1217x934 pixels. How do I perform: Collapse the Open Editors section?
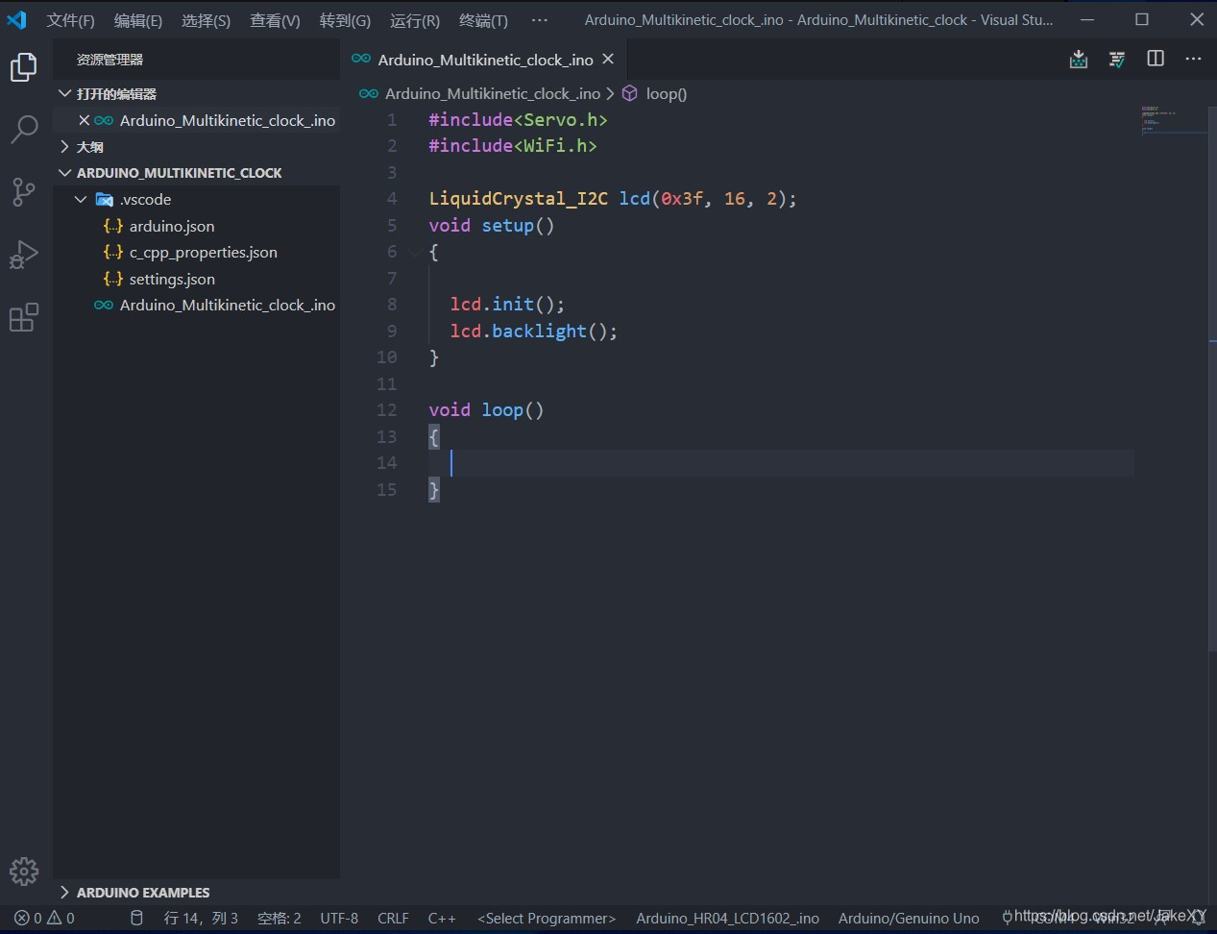[65, 93]
